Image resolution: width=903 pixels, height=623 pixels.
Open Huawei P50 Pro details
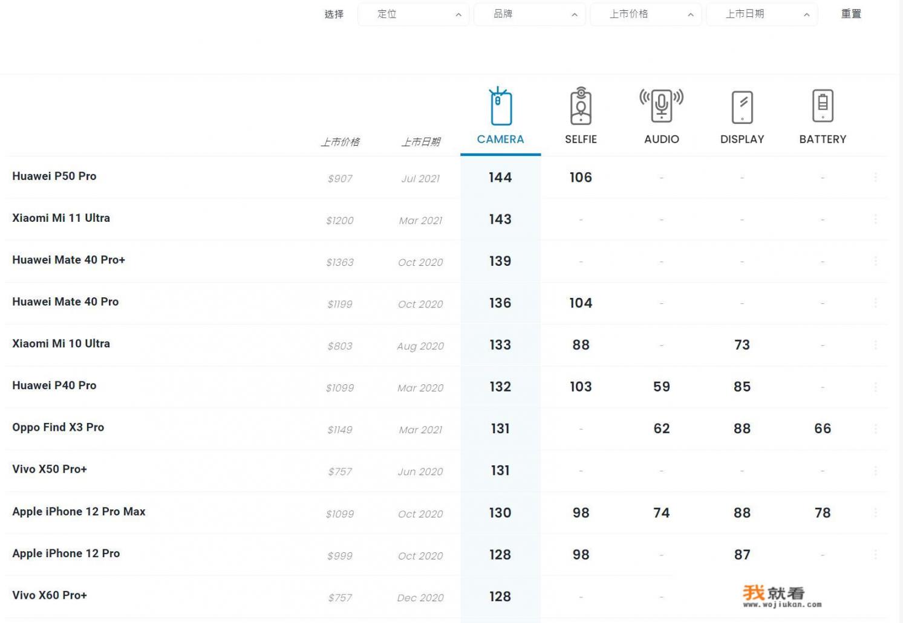click(x=54, y=176)
